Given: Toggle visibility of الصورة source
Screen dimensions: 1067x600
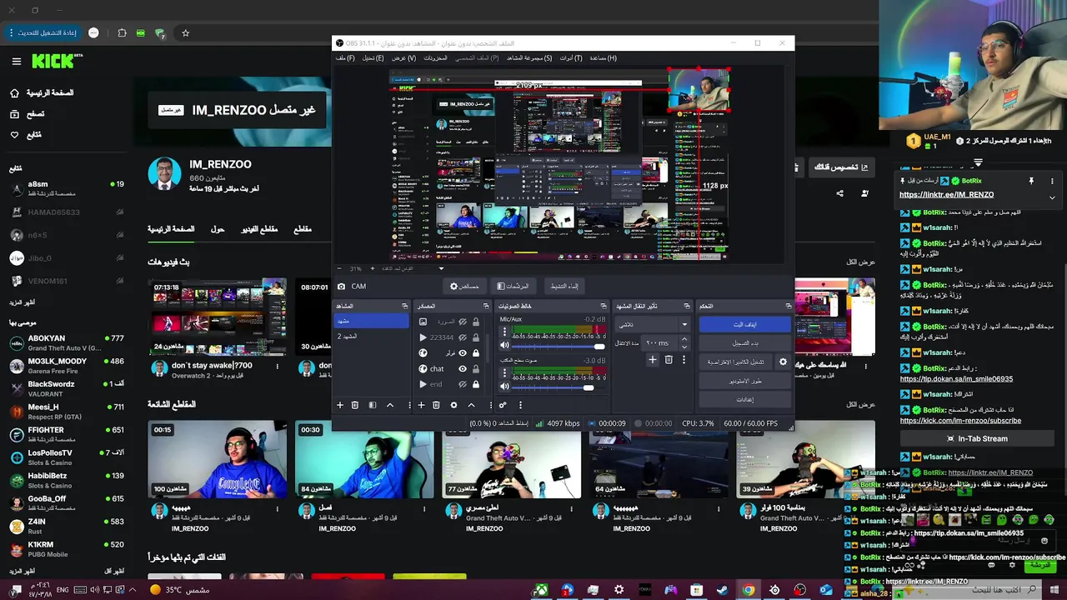Looking at the screenshot, I should tap(463, 322).
